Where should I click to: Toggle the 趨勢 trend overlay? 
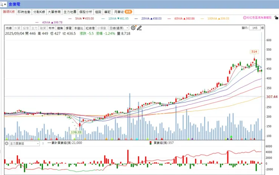point(60,28)
